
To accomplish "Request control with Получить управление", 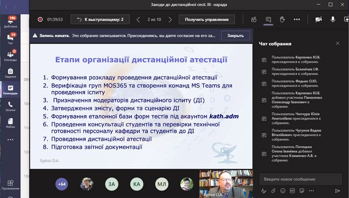I will tap(207, 19).
